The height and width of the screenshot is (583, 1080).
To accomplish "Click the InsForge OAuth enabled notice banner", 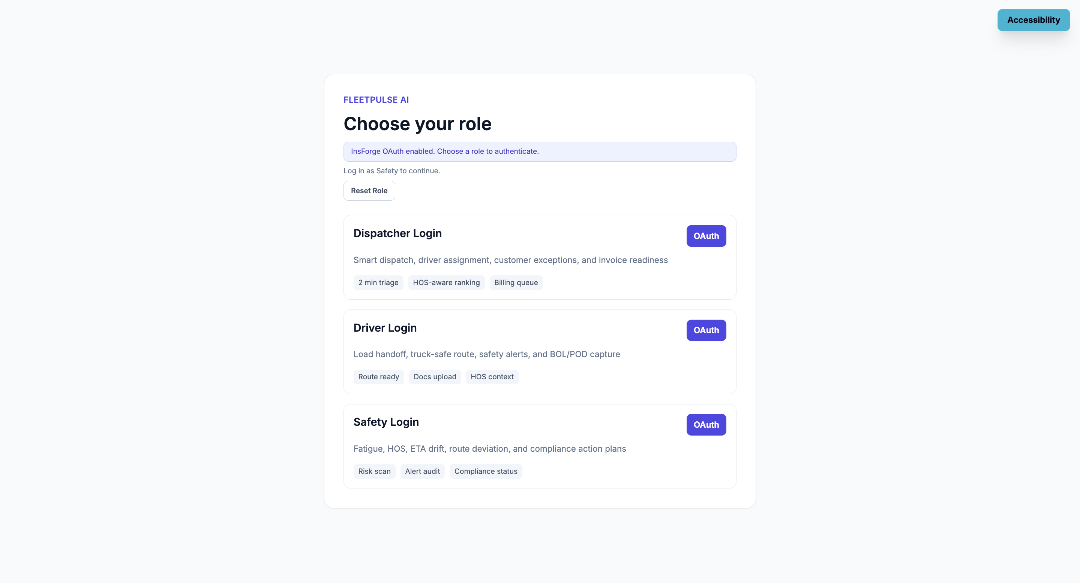I will pyautogui.click(x=539, y=152).
